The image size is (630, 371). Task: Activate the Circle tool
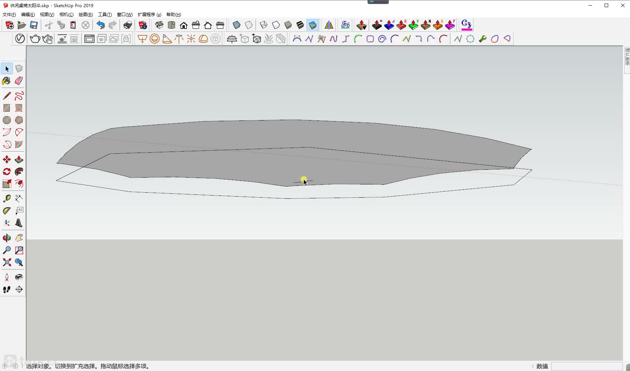click(x=7, y=120)
